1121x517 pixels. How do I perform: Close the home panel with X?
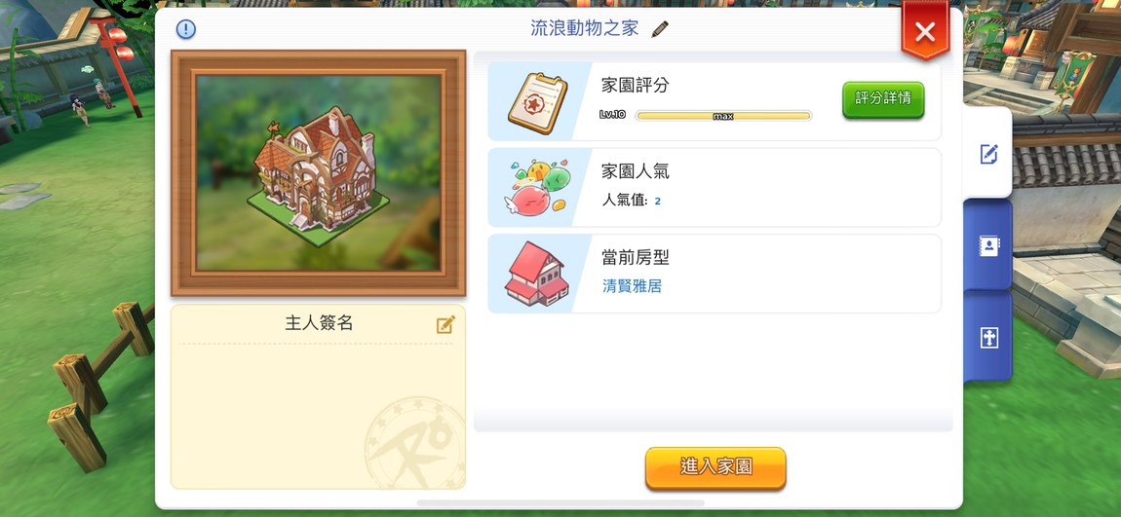[925, 31]
